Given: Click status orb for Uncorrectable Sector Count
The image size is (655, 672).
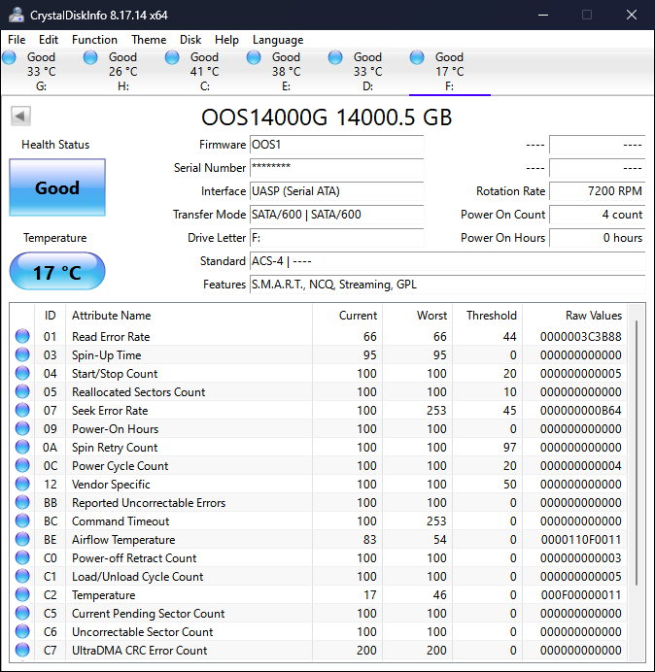Looking at the screenshot, I should click(22, 631).
